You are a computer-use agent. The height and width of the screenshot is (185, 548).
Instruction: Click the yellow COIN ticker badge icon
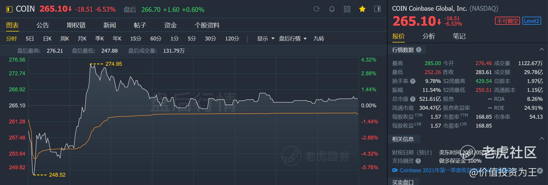coord(9,9)
